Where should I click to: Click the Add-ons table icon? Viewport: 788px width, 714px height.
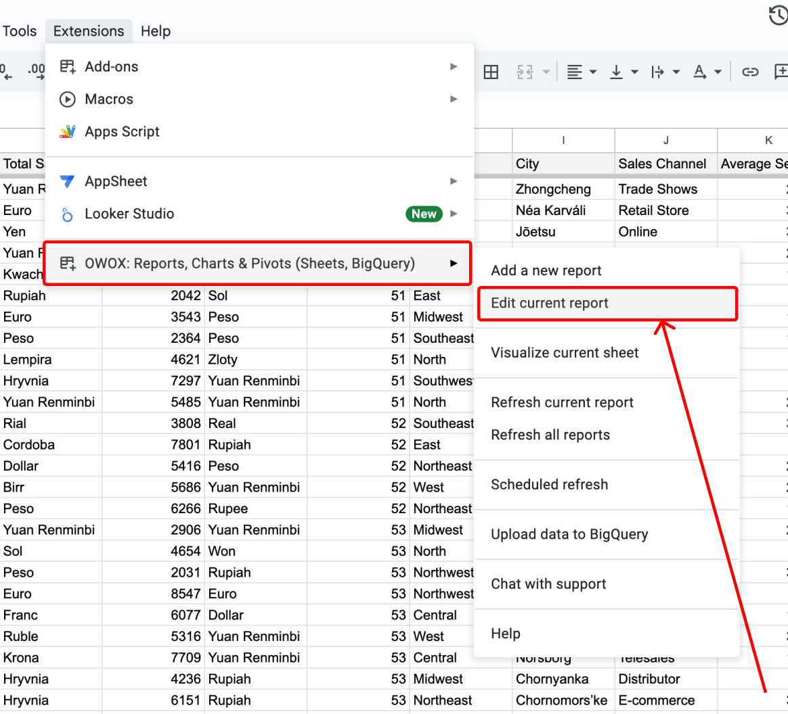(x=67, y=67)
